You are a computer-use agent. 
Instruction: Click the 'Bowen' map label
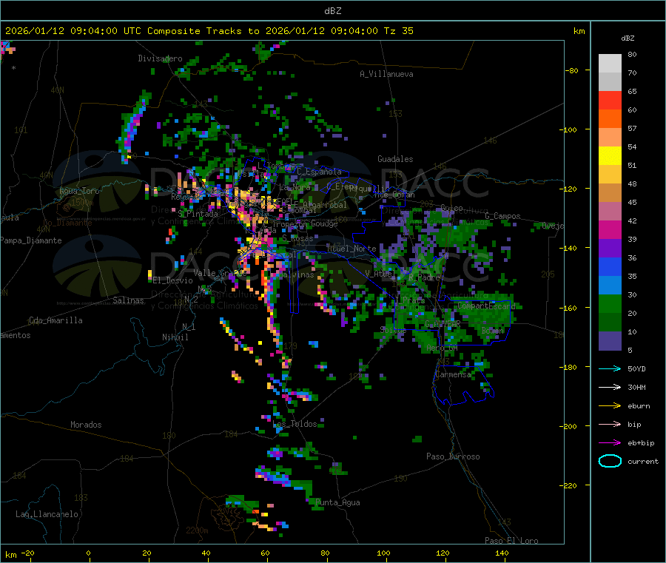click(493, 330)
